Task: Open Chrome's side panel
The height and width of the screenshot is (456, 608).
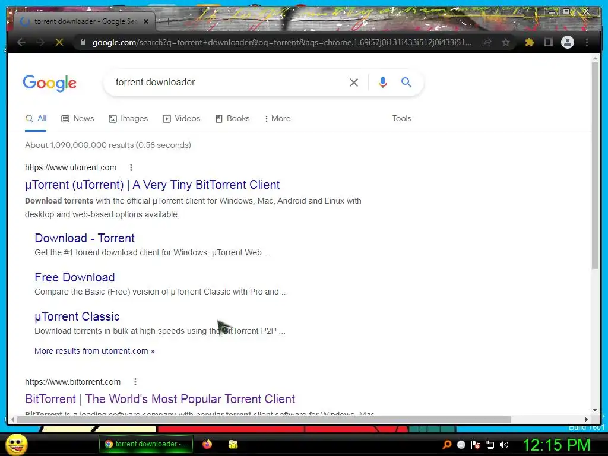Action: (x=548, y=42)
